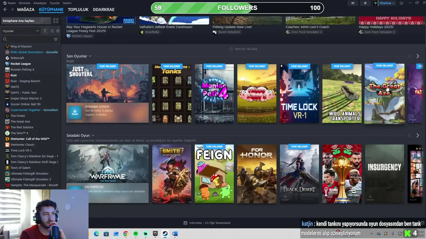Open Microsoft Edge from the taskbar
The width and height of the screenshot is (426, 239).
pyautogui.click(x=97, y=234)
